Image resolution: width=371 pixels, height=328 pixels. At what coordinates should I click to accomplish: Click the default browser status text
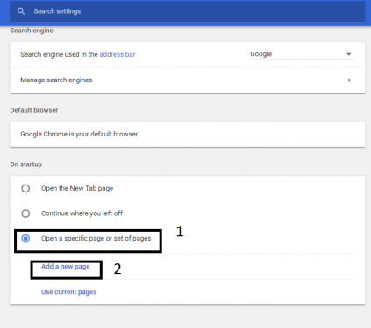[79, 134]
